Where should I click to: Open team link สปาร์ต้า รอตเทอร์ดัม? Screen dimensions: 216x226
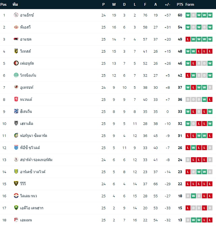point(36,160)
